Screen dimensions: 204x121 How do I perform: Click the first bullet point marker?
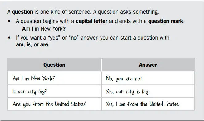click(x=9, y=21)
